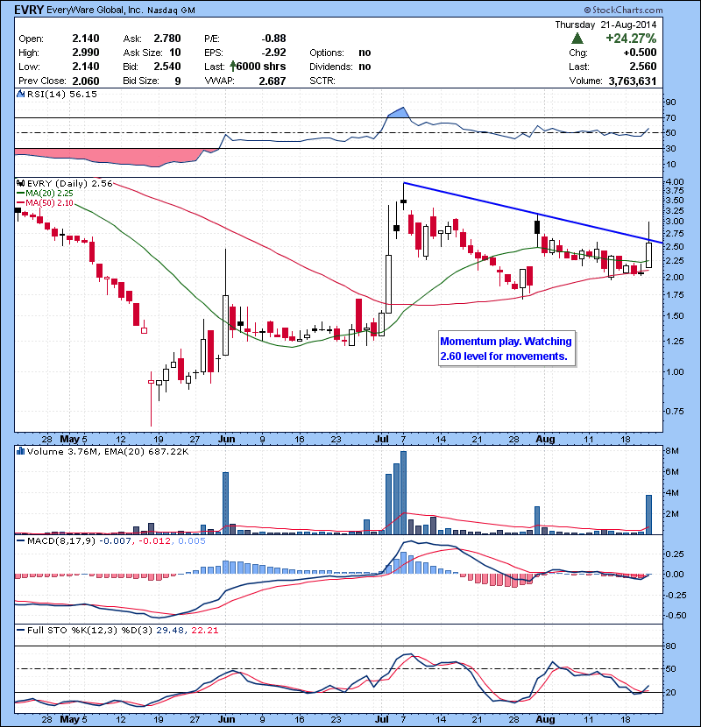701x727 pixels.
Task: Click the 4.00 label on the price axis
Action: [675, 182]
